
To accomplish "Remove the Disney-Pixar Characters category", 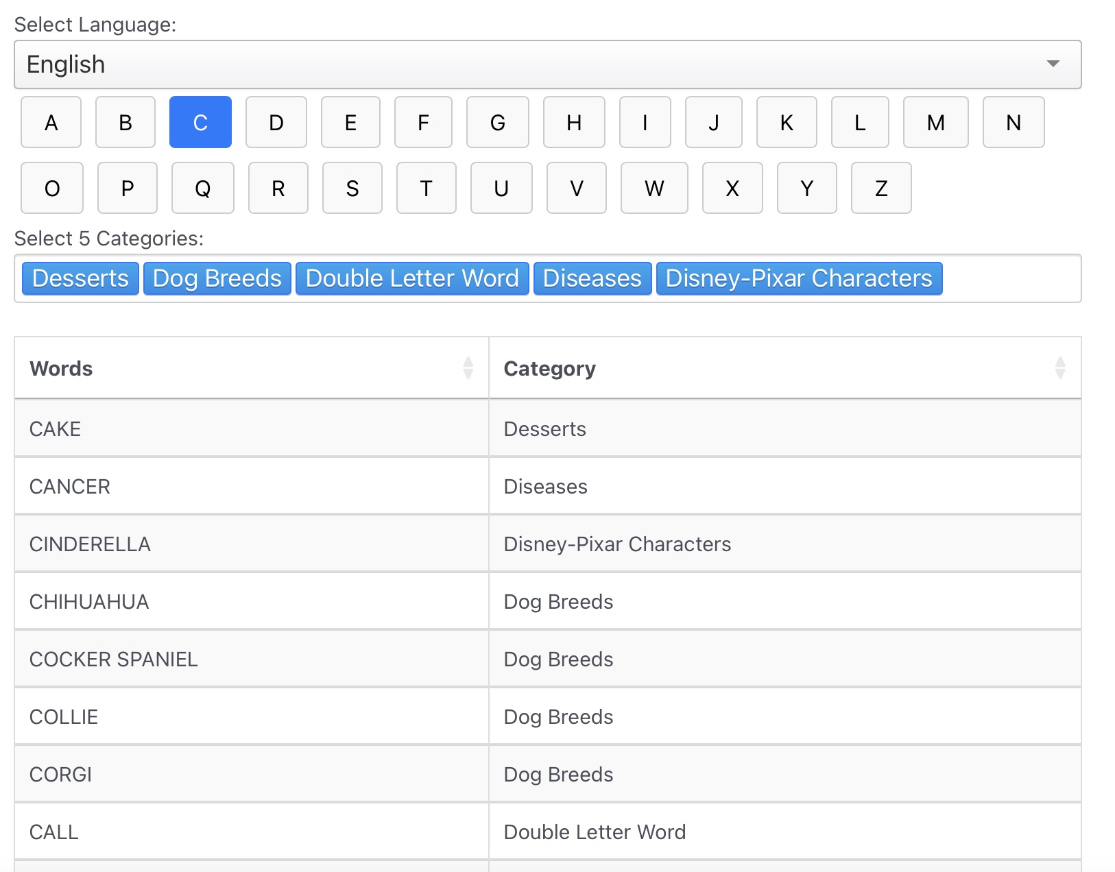I will (799, 278).
